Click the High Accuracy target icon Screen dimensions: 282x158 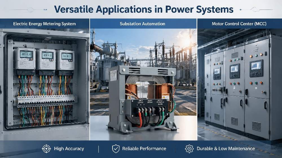46,149
